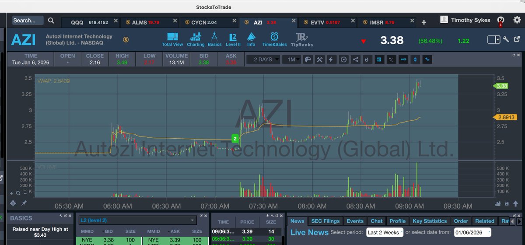The width and height of the screenshot is (525, 245).
Task: Click the pin icon below chart
Action: click(24, 203)
